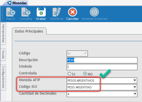Click the green checkmark annotation
142x102 pixels.
(x=105, y=73)
